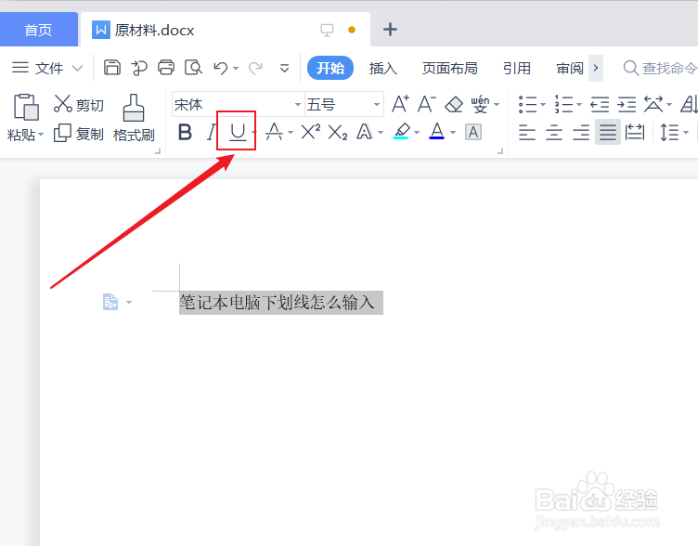Viewport: 698px width, 546px height.
Task: Open the font settings dialog launcher
Action: (x=500, y=151)
